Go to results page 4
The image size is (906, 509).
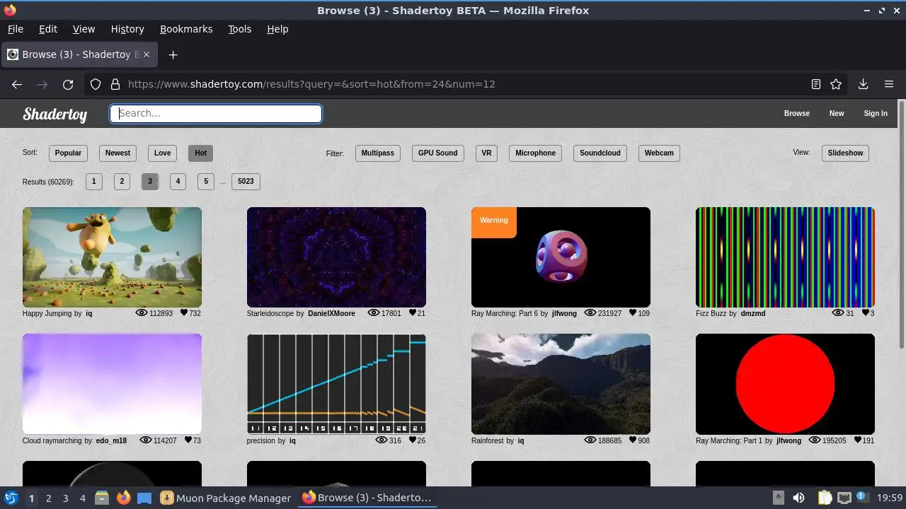[178, 181]
